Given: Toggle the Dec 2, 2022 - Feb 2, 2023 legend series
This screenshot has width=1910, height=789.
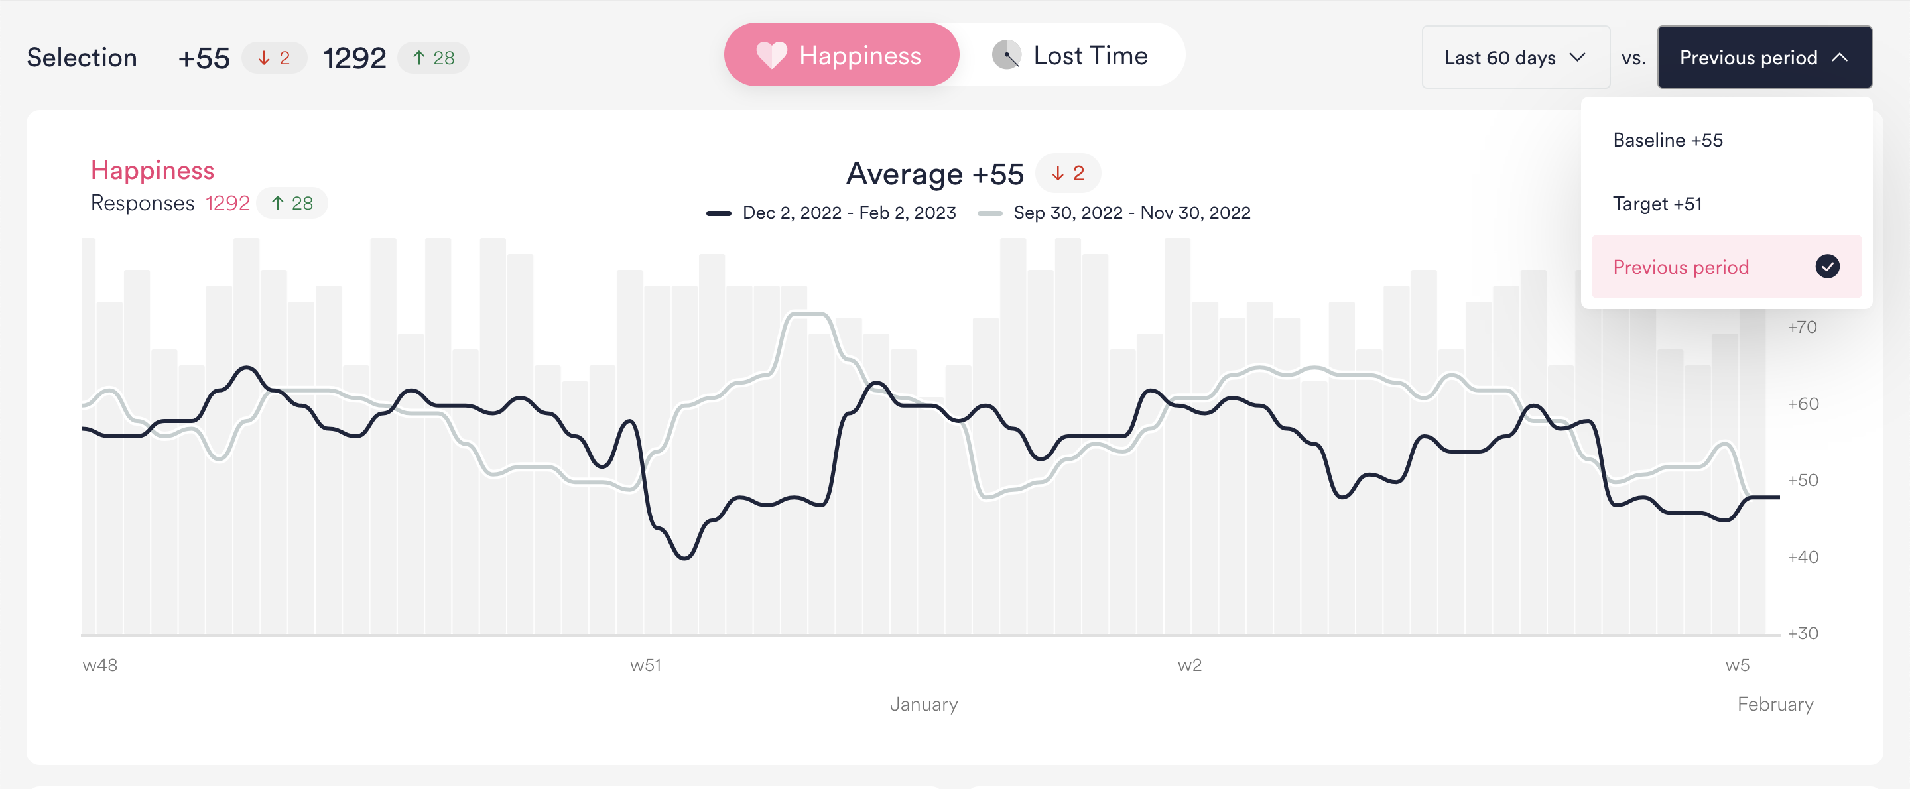Looking at the screenshot, I should point(831,213).
